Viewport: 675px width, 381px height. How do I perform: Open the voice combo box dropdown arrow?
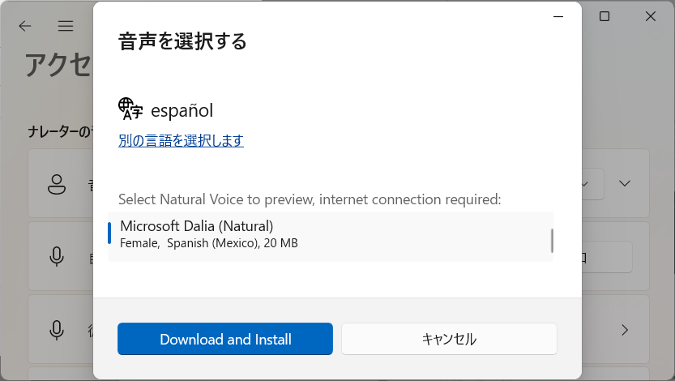(585, 184)
